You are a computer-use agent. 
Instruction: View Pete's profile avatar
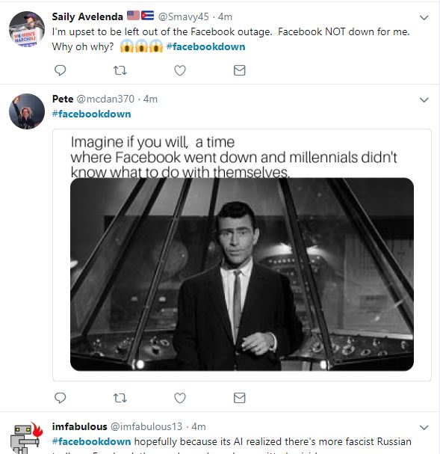pos(27,111)
